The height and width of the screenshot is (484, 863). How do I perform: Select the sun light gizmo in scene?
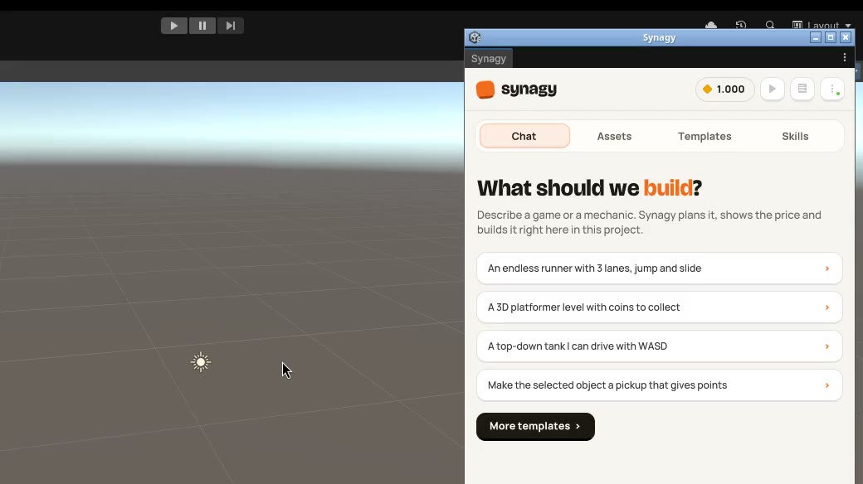(x=201, y=362)
